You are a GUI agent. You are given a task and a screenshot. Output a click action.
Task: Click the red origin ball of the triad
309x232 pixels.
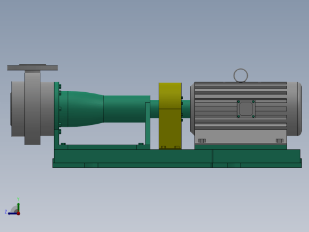[18, 214]
